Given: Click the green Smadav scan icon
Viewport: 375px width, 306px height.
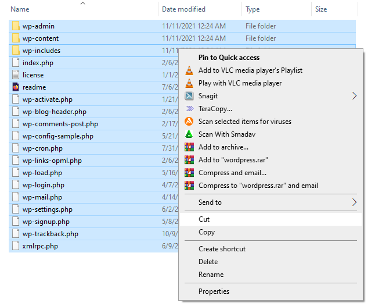Looking at the screenshot, I should point(189,134).
